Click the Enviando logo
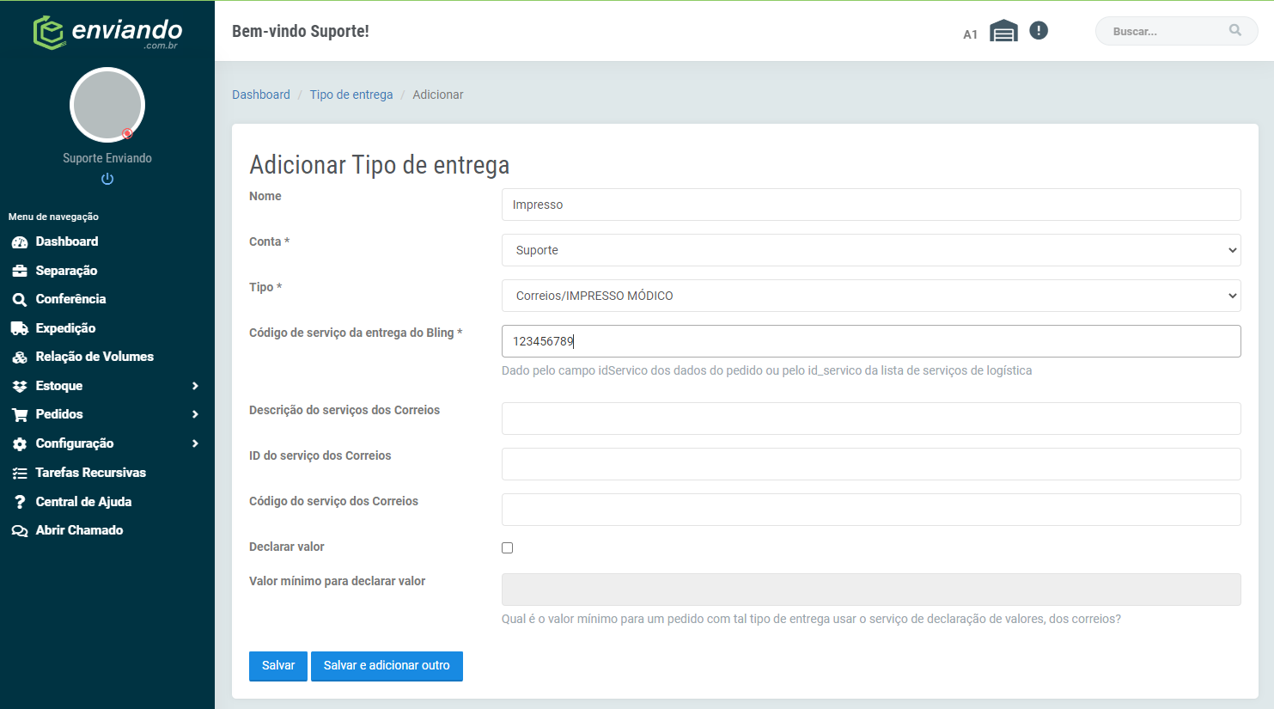This screenshot has height=709, width=1274. coord(107,33)
